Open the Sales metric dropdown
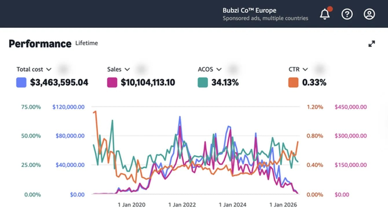The image size is (388, 224). tap(118, 69)
